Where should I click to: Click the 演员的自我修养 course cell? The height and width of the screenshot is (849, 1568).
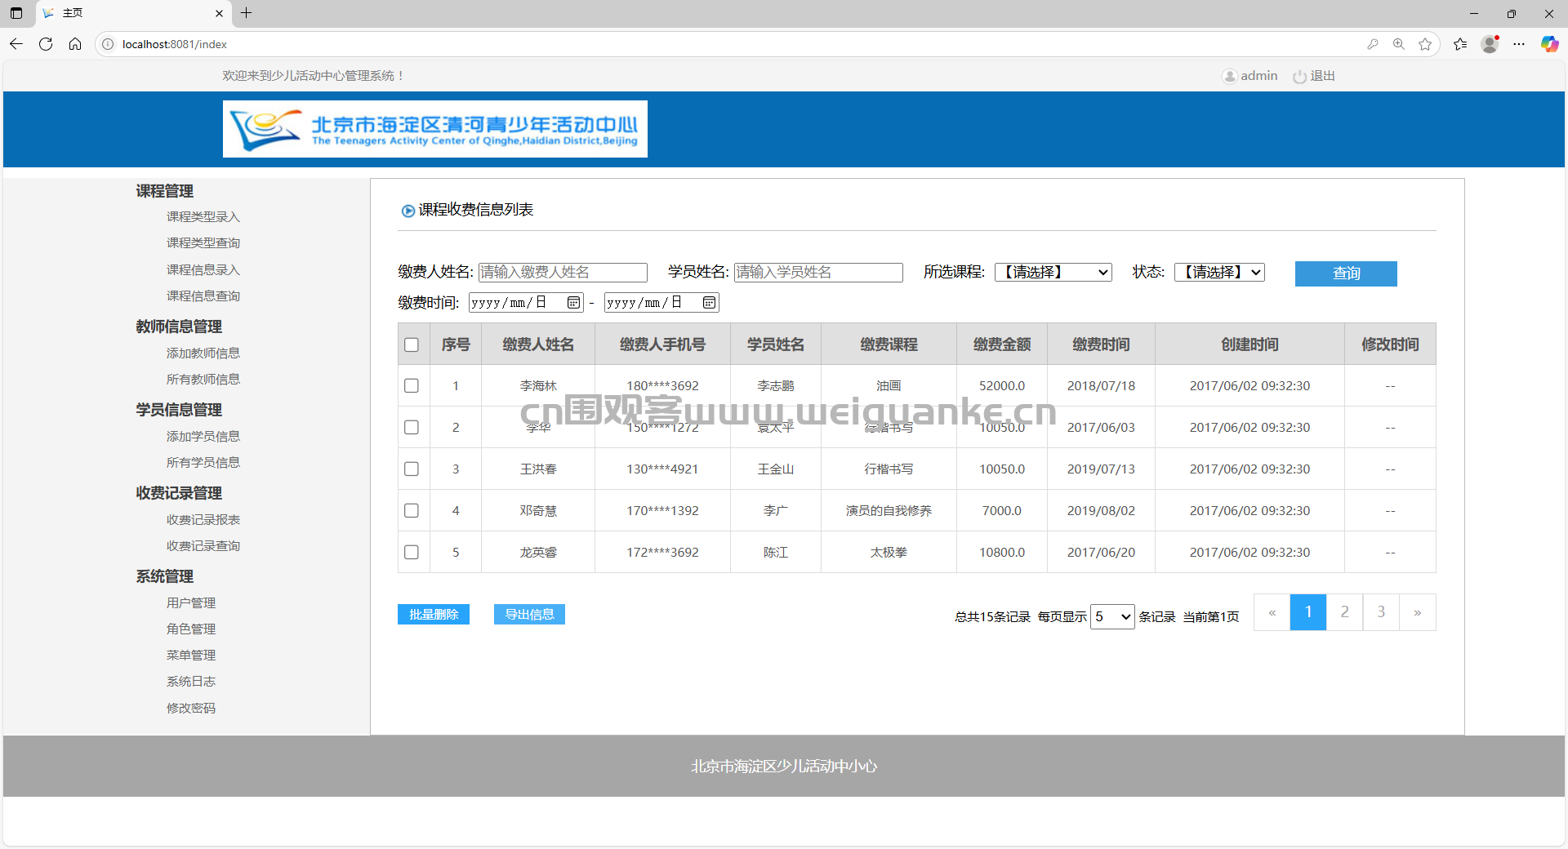(889, 510)
